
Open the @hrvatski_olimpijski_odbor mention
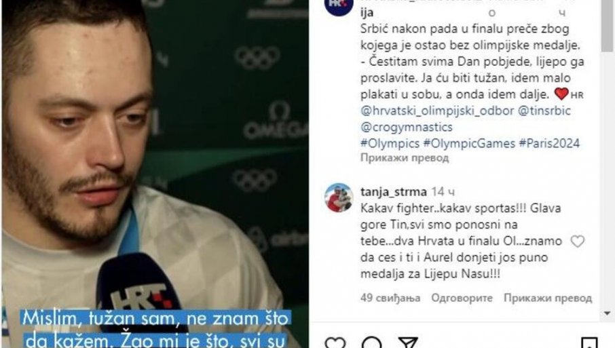(x=437, y=111)
